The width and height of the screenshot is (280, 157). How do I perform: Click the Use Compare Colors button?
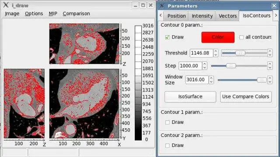click(x=246, y=97)
